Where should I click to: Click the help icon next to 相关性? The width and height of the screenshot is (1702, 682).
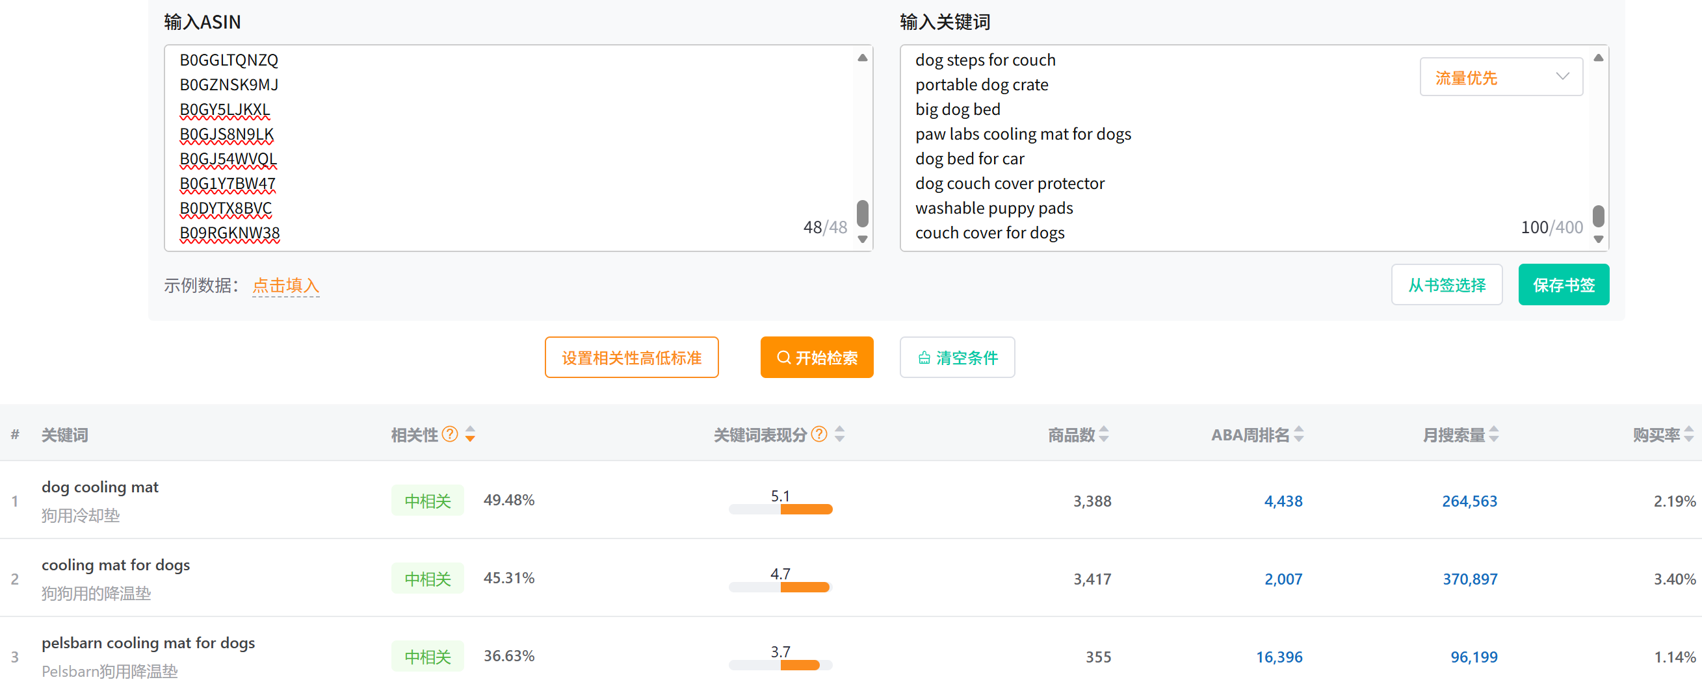pyautogui.click(x=450, y=434)
